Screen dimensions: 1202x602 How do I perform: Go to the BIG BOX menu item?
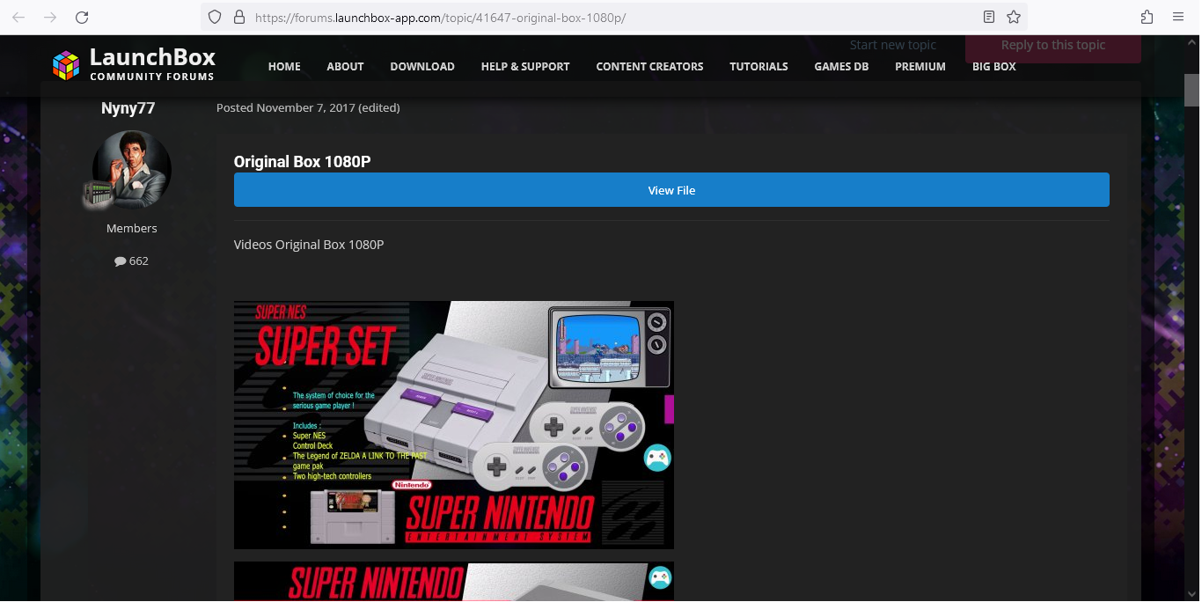click(x=993, y=67)
